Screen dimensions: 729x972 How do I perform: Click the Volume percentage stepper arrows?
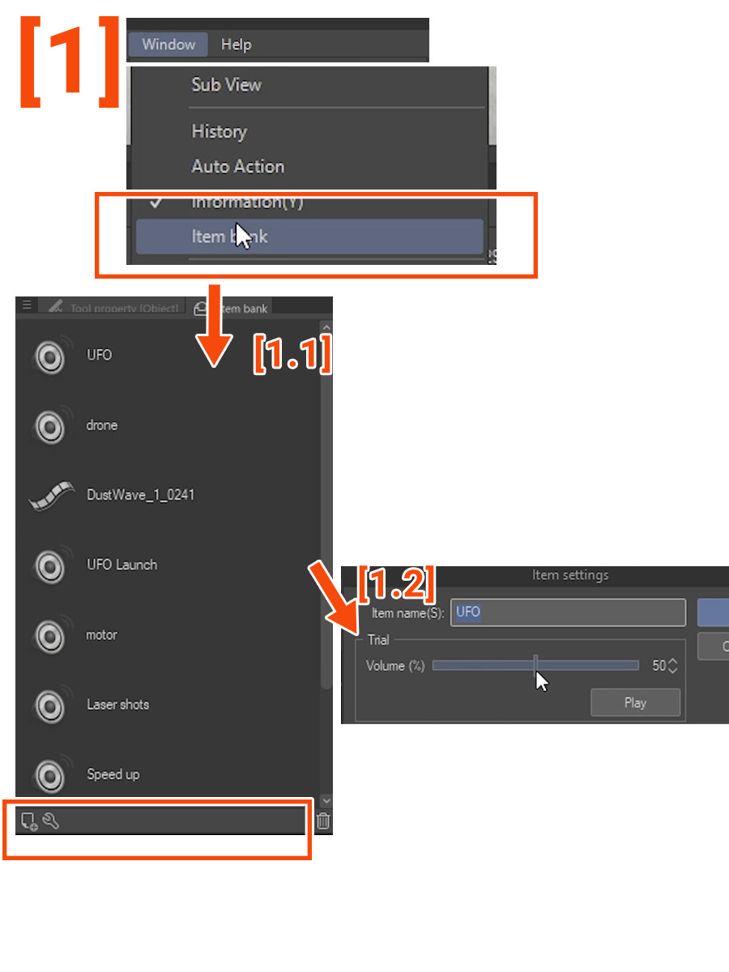click(672, 666)
